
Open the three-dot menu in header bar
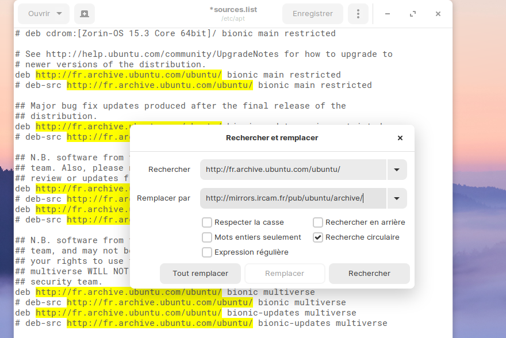point(358,14)
